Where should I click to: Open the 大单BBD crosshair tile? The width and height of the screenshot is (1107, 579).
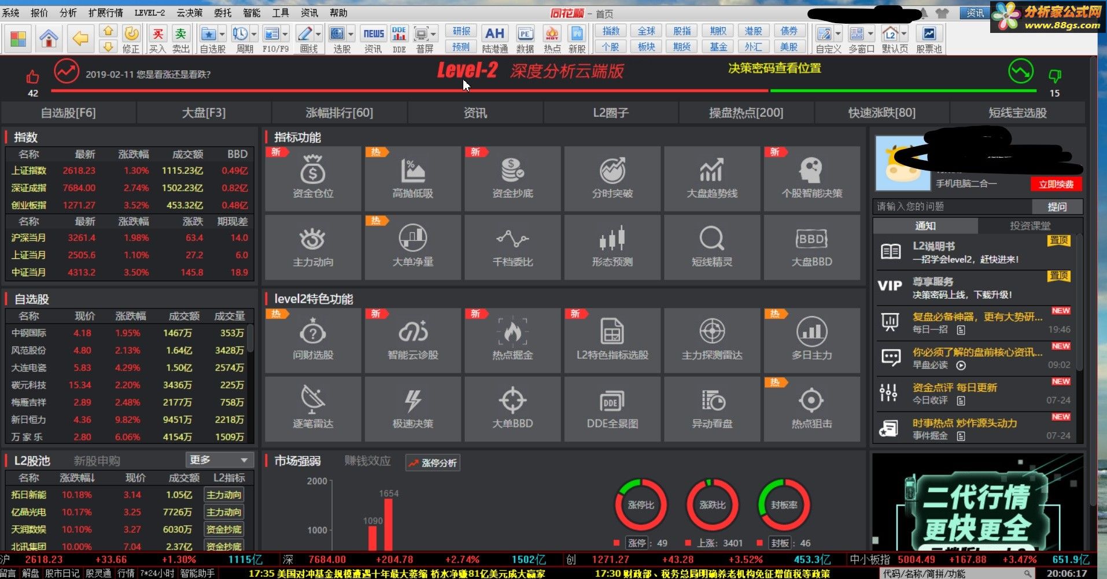[x=512, y=409]
